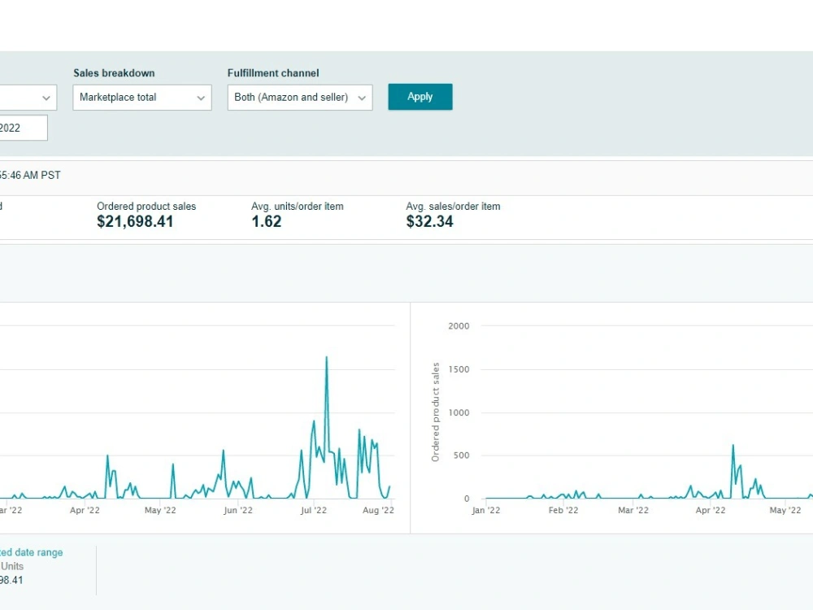Image resolution: width=813 pixels, height=610 pixels.
Task: Click the Jul '22 axis label
Action: [x=314, y=510]
